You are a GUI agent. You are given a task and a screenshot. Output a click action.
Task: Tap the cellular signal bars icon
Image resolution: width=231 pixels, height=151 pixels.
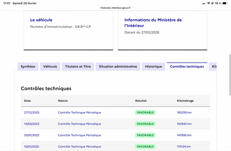(x=204, y=3)
